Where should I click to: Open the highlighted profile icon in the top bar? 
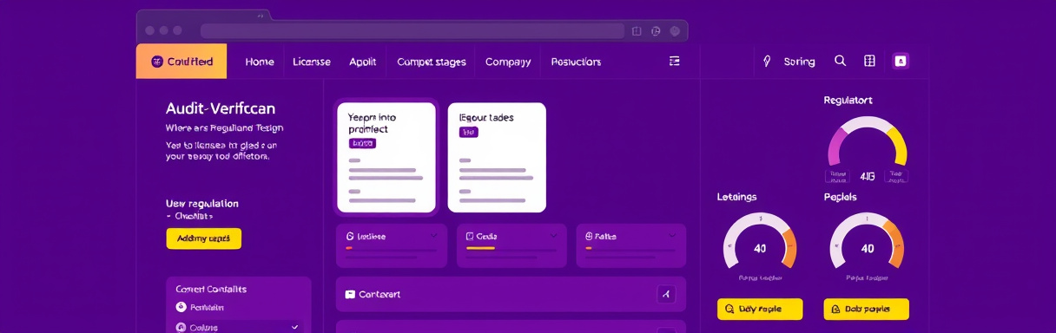tap(901, 61)
